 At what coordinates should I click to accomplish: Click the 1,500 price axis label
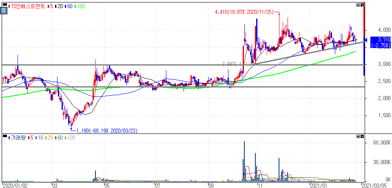tap(385, 115)
